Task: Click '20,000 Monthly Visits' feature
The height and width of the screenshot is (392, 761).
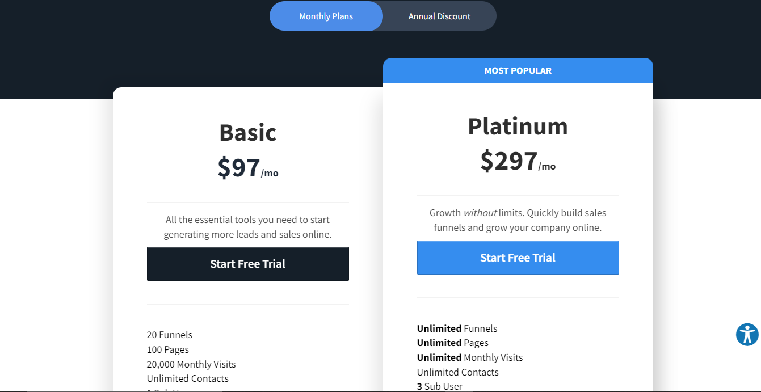Action: pyautogui.click(x=191, y=364)
